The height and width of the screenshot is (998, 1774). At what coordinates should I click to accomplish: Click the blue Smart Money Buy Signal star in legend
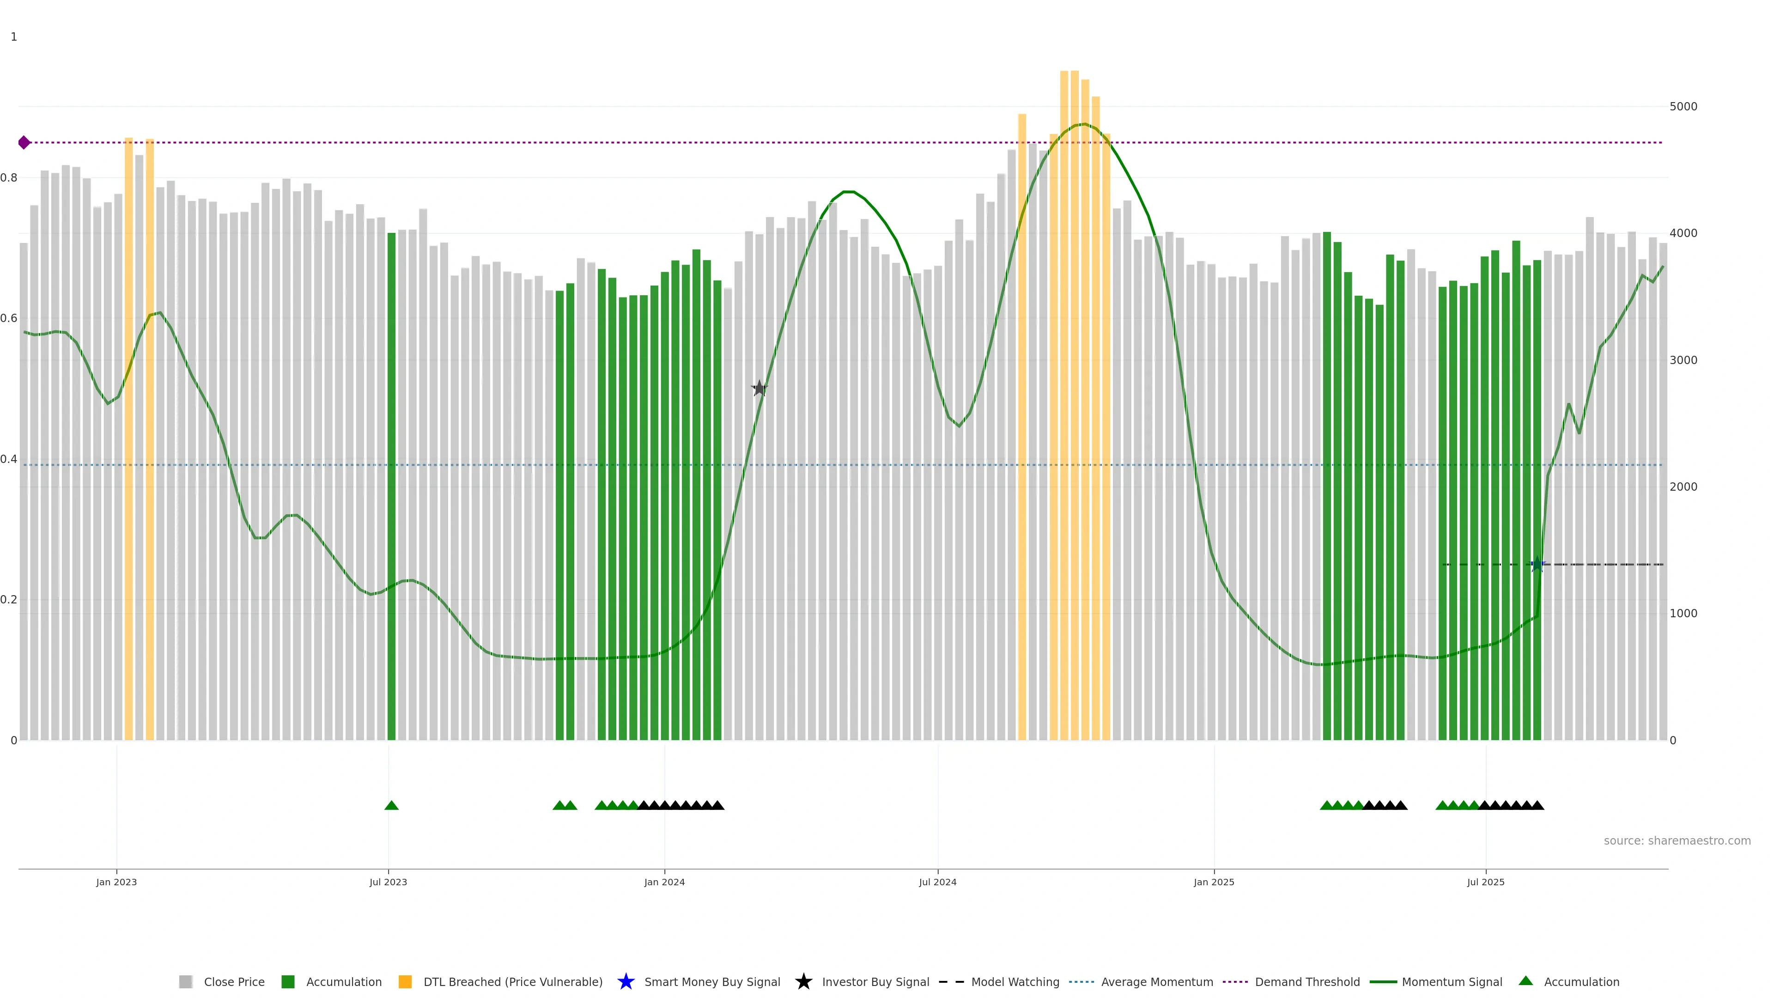pos(626,981)
